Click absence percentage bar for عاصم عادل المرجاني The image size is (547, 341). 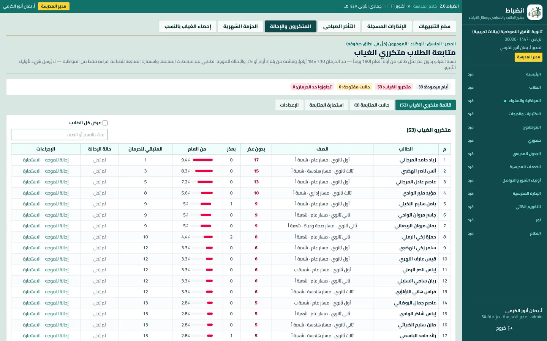pyautogui.click(x=202, y=182)
